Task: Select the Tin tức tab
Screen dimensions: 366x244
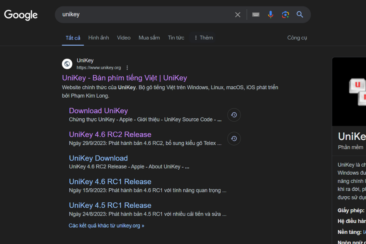Action: (x=176, y=38)
